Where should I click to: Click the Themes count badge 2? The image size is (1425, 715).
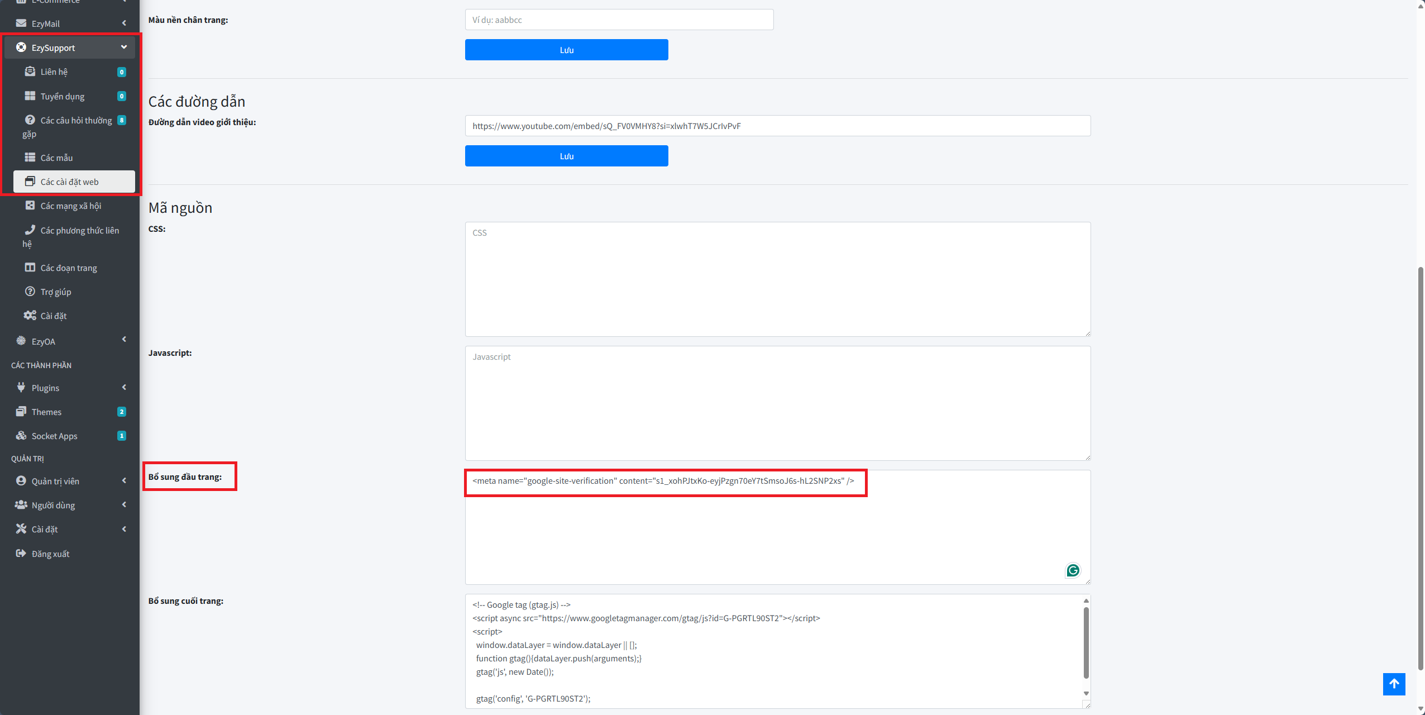pyautogui.click(x=122, y=412)
